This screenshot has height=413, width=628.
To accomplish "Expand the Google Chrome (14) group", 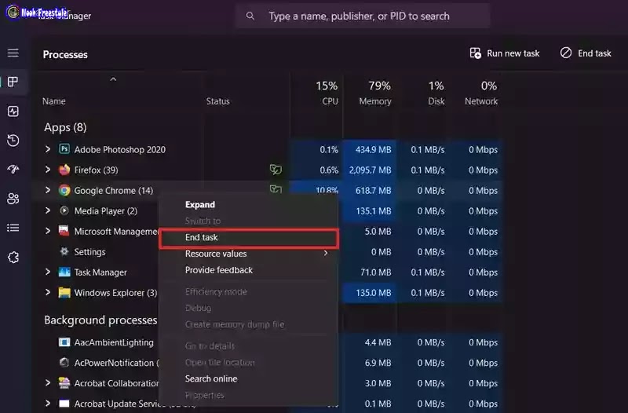I will pos(48,190).
